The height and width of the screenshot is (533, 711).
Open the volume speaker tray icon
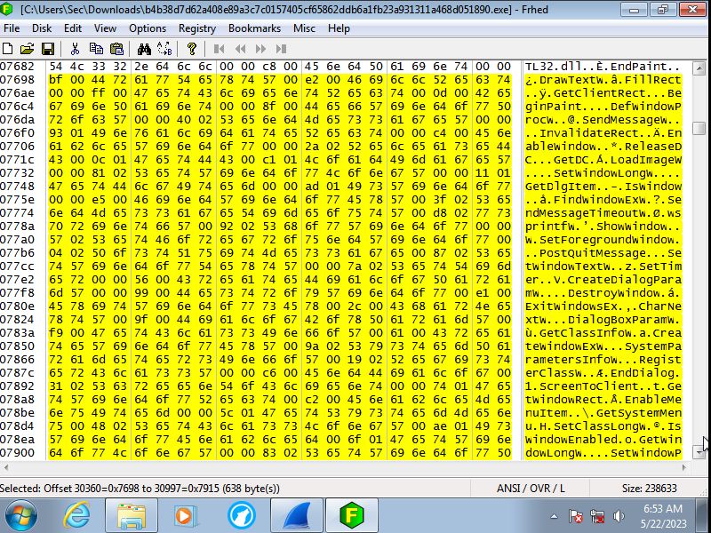[619, 516]
